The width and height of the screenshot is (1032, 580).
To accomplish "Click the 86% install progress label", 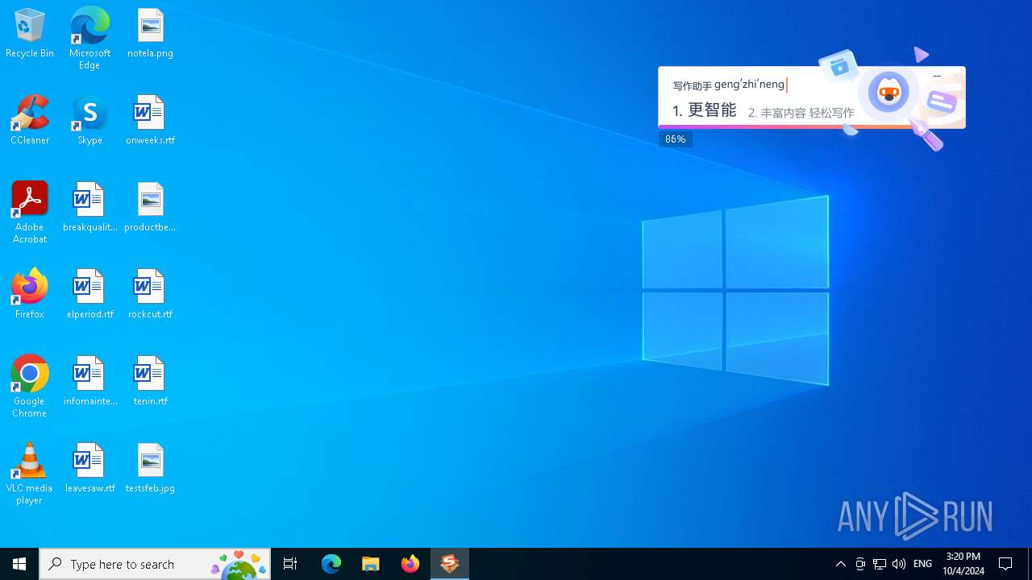I will [676, 139].
